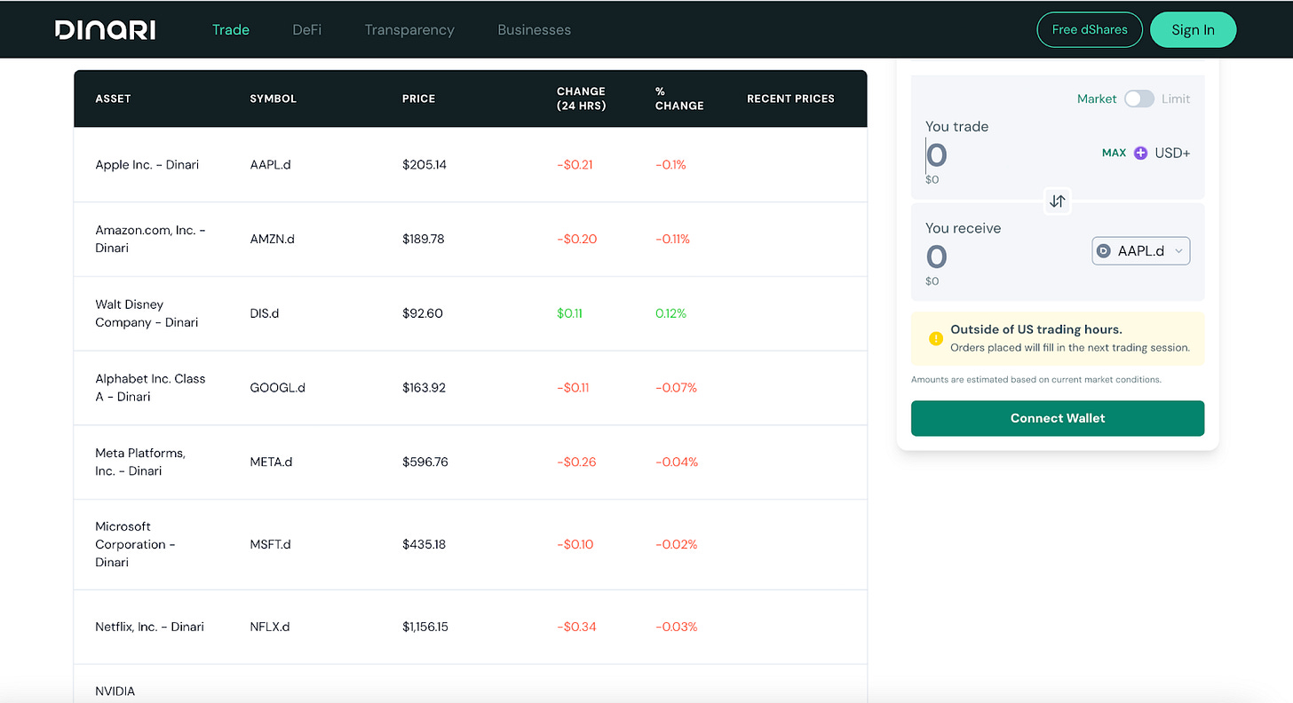The width and height of the screenshot is (1293, 703).
Task: Click the $435.18 price
Action: point(424,545)
